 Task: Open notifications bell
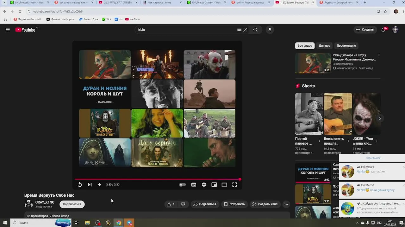click(383, 30)
